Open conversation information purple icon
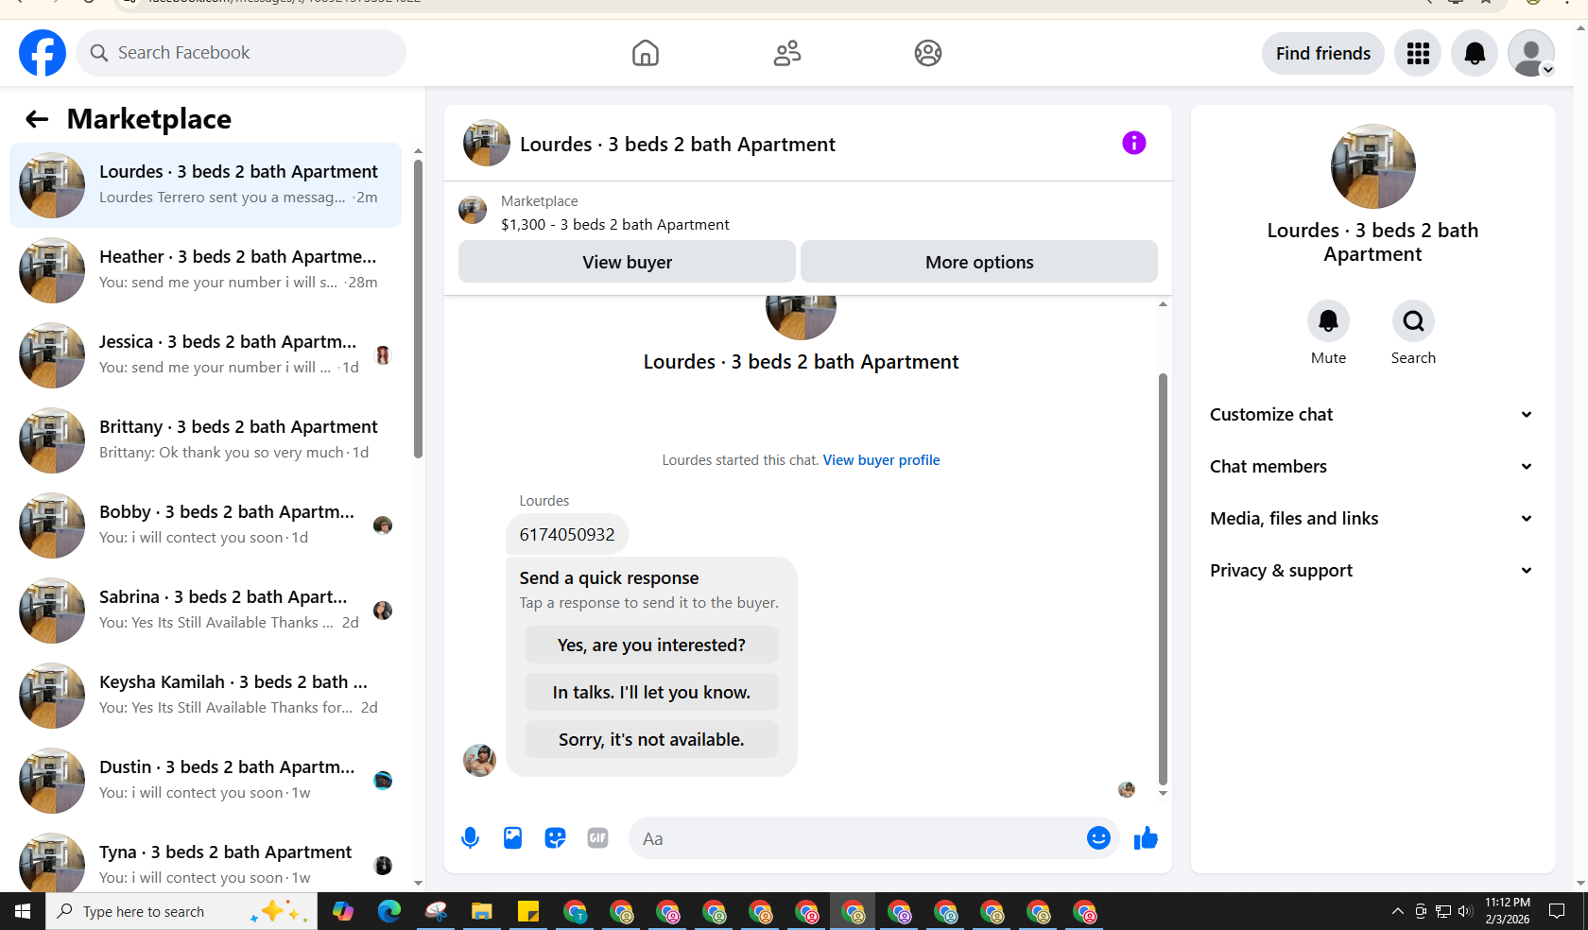1588x930 pixels. pos(1134,143)
